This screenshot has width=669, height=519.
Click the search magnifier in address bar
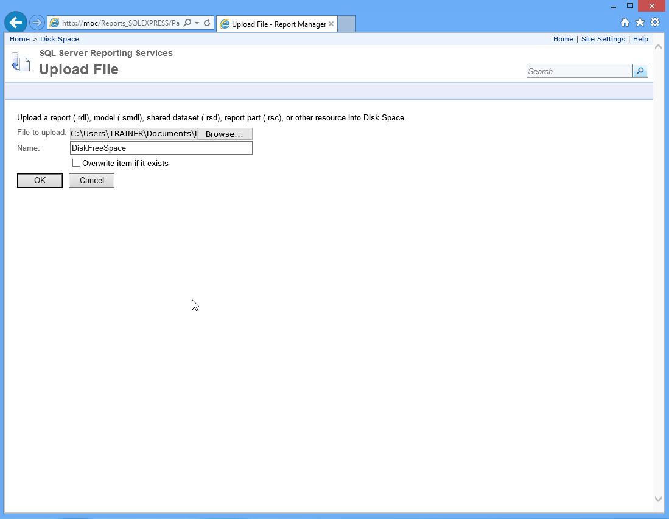(187, 23)
